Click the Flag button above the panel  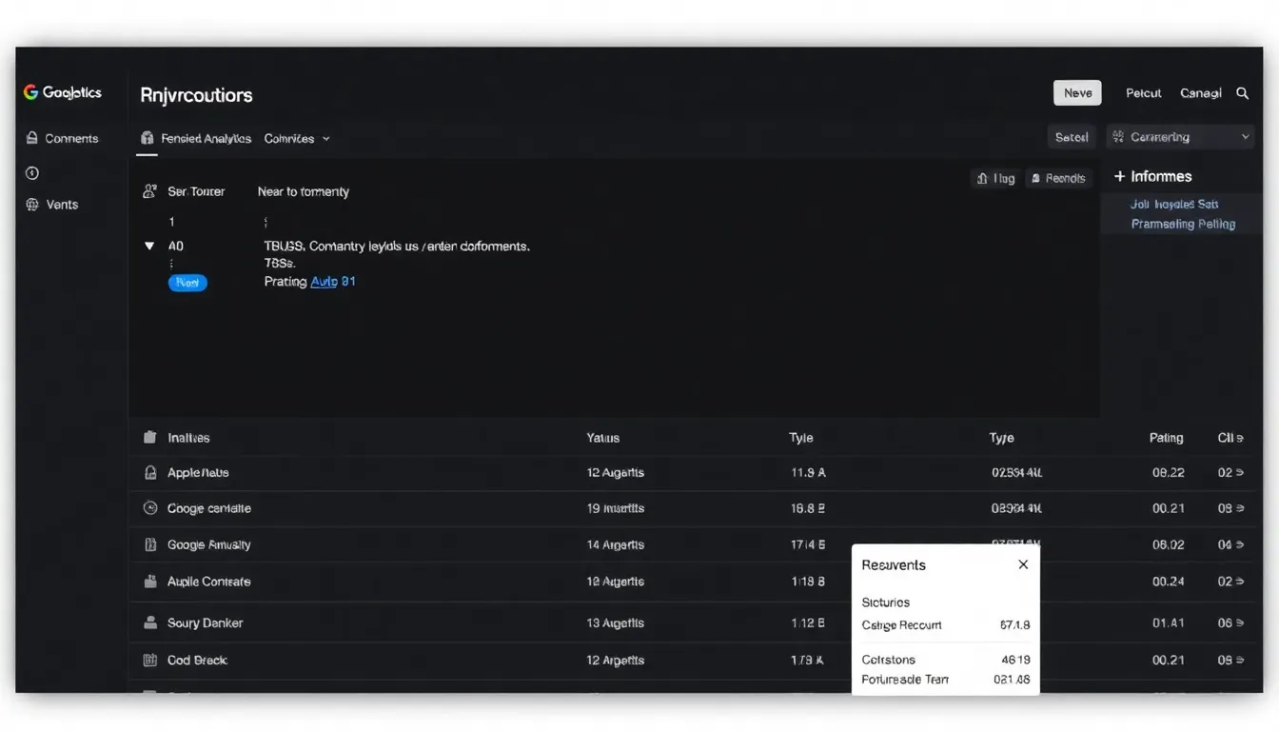click(994, 178)
